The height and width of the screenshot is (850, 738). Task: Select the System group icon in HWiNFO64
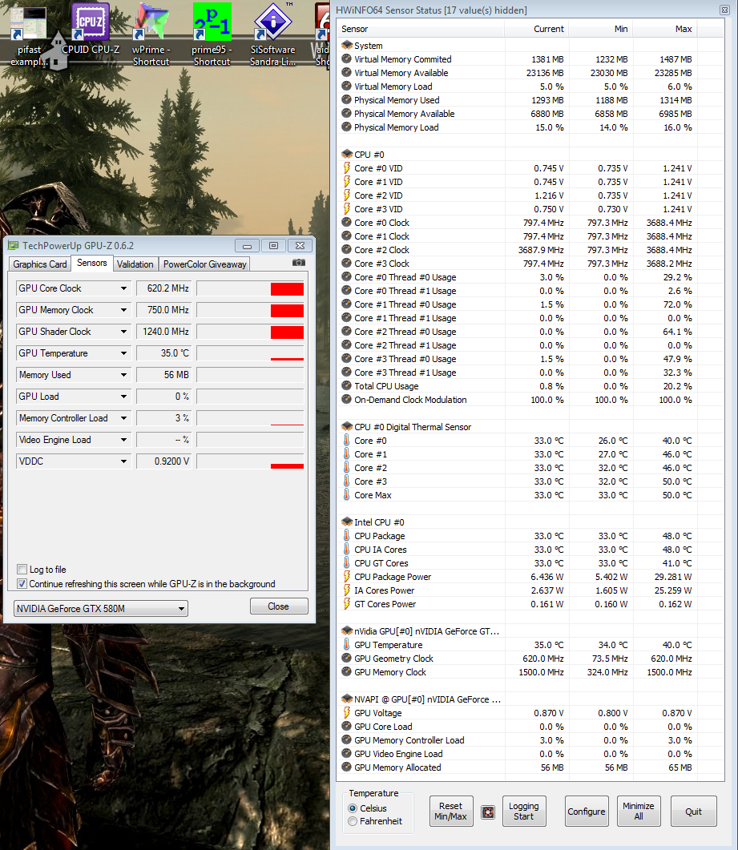pos(347,46)
